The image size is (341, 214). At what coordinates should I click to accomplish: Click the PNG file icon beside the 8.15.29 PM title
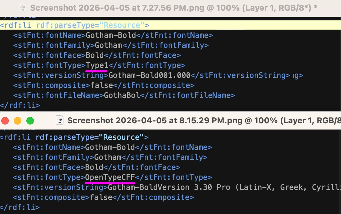[x=60, y=120]
